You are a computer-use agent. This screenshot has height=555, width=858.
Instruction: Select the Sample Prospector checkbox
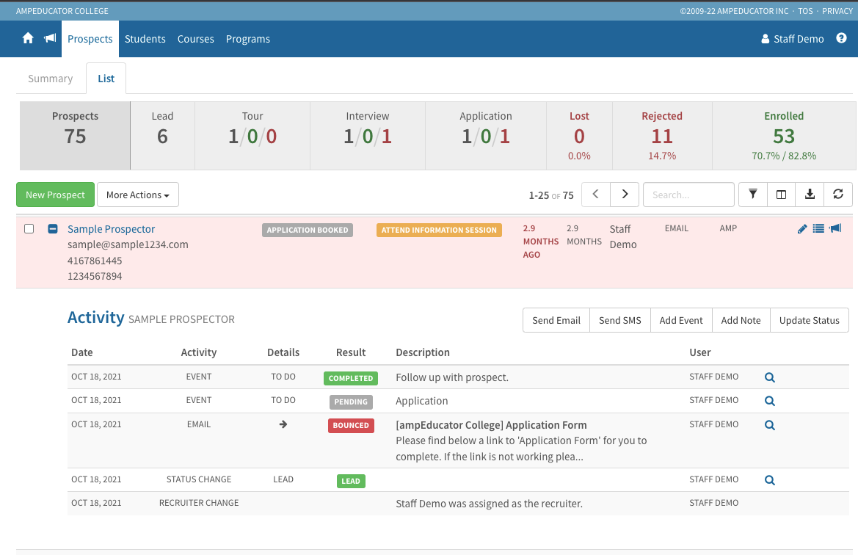(x=29, y=229)
